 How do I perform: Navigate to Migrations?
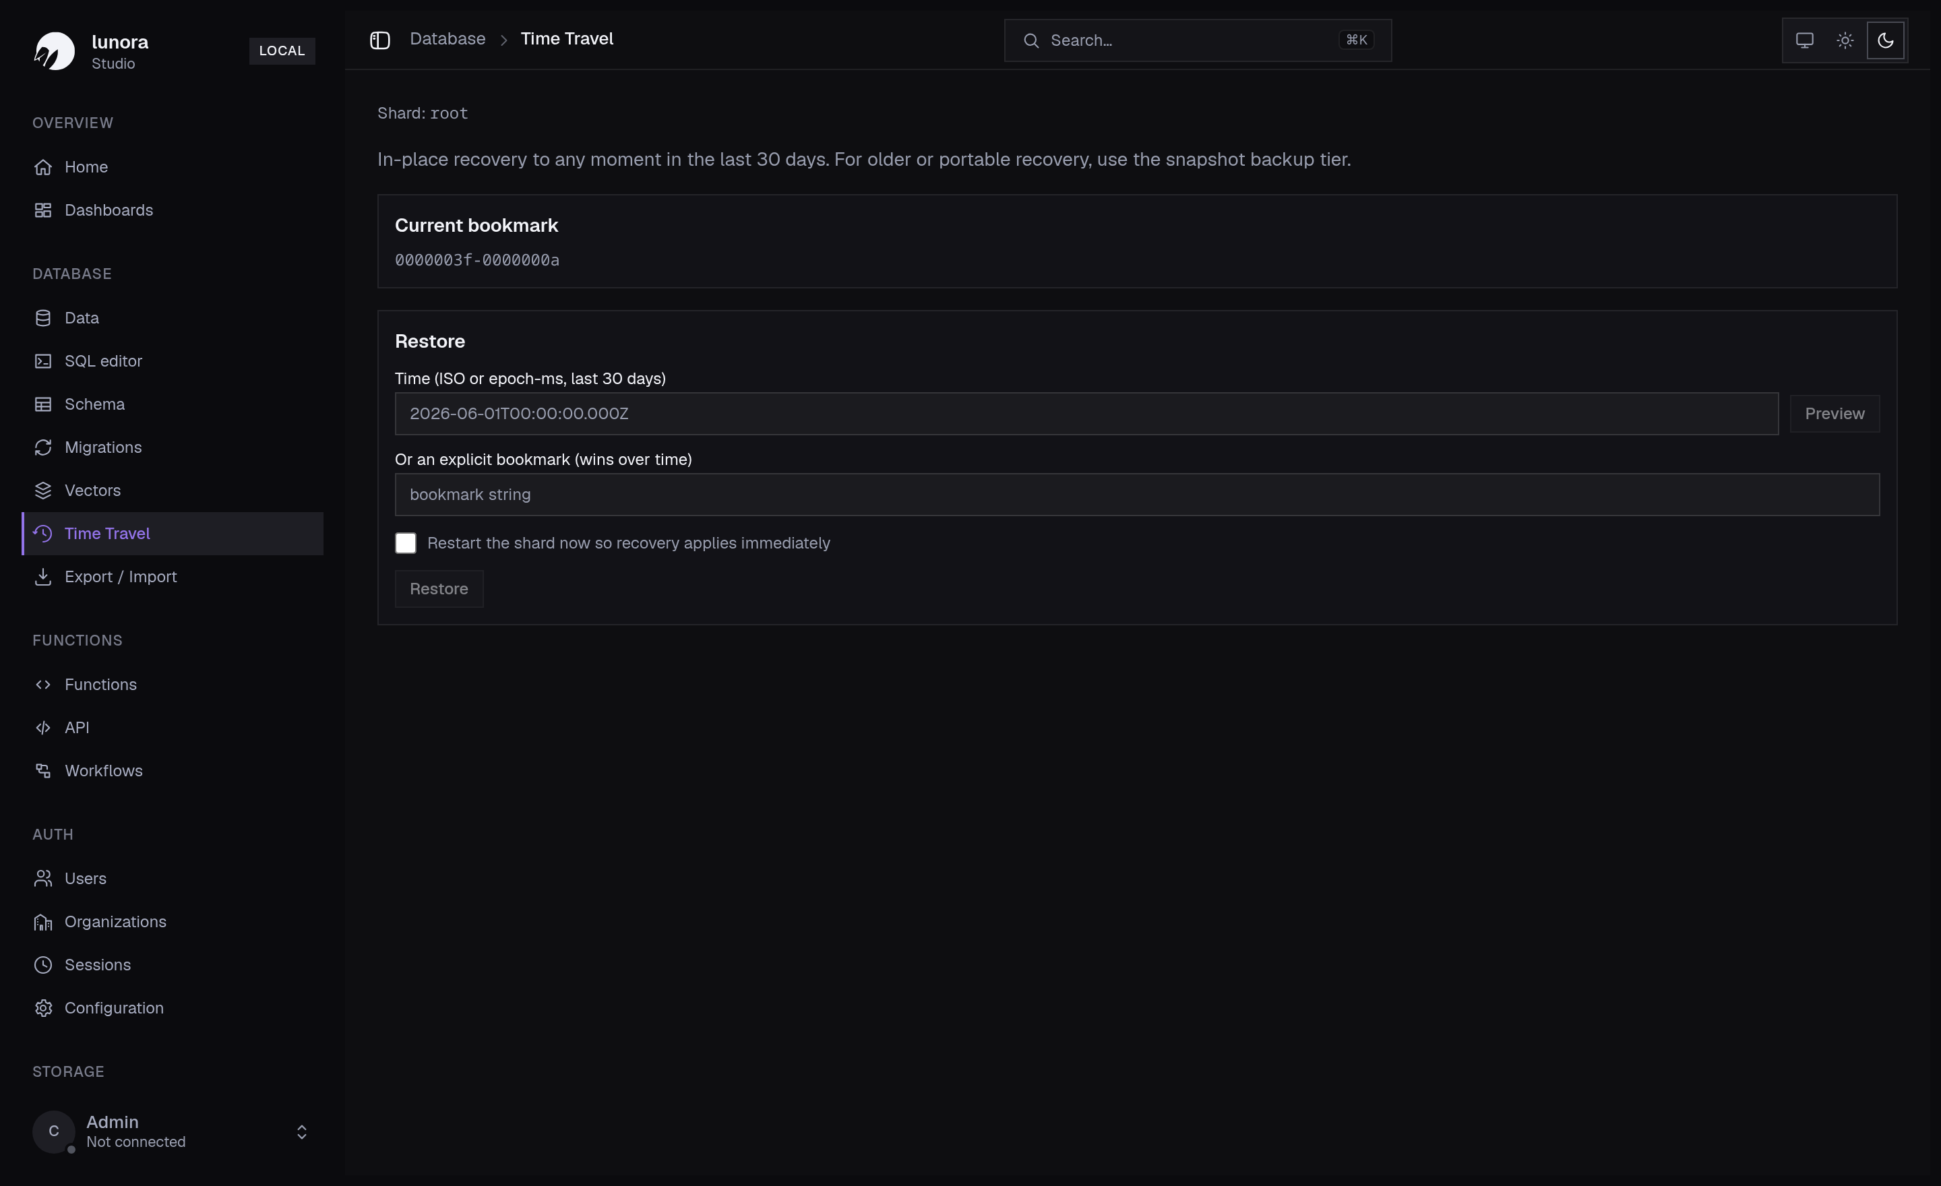[173, 447]
